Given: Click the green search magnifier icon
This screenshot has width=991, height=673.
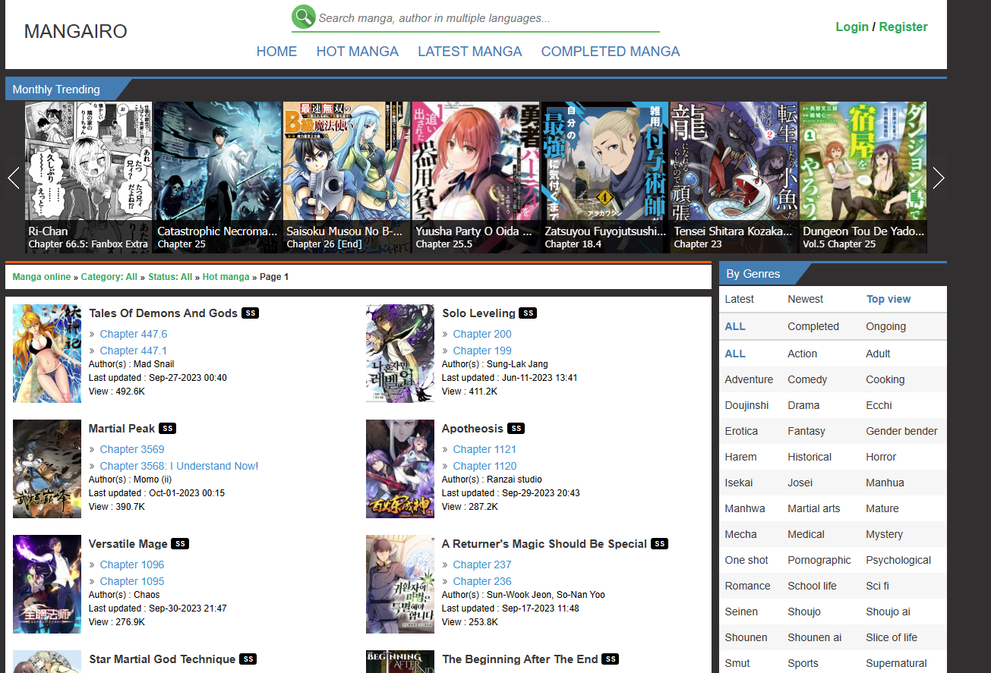Looking at the screenshot, I should [303, 17].
